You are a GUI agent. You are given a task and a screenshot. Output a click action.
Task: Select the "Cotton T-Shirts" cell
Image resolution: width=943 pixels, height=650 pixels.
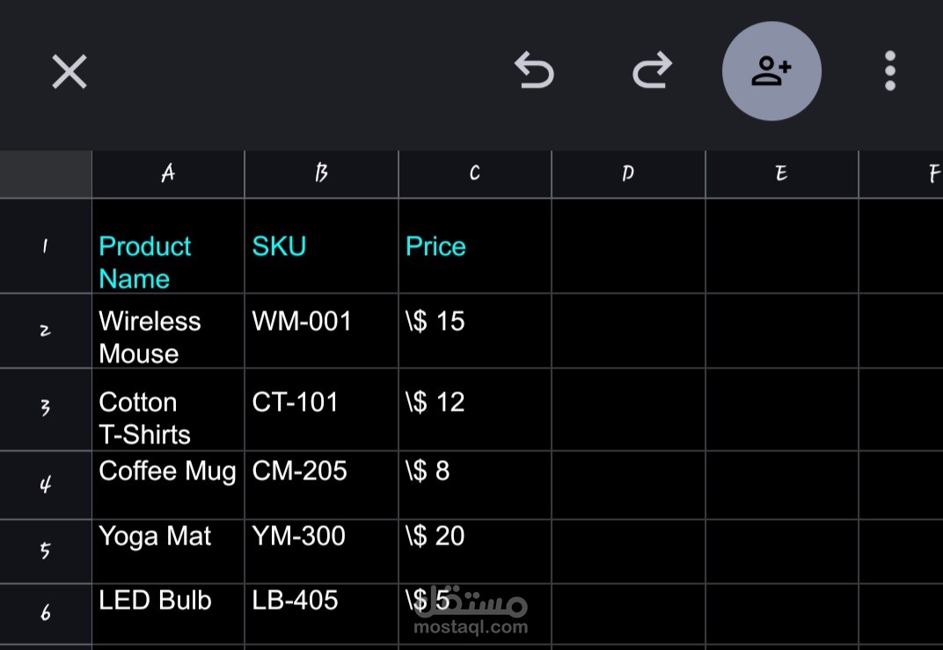[168, 409]
